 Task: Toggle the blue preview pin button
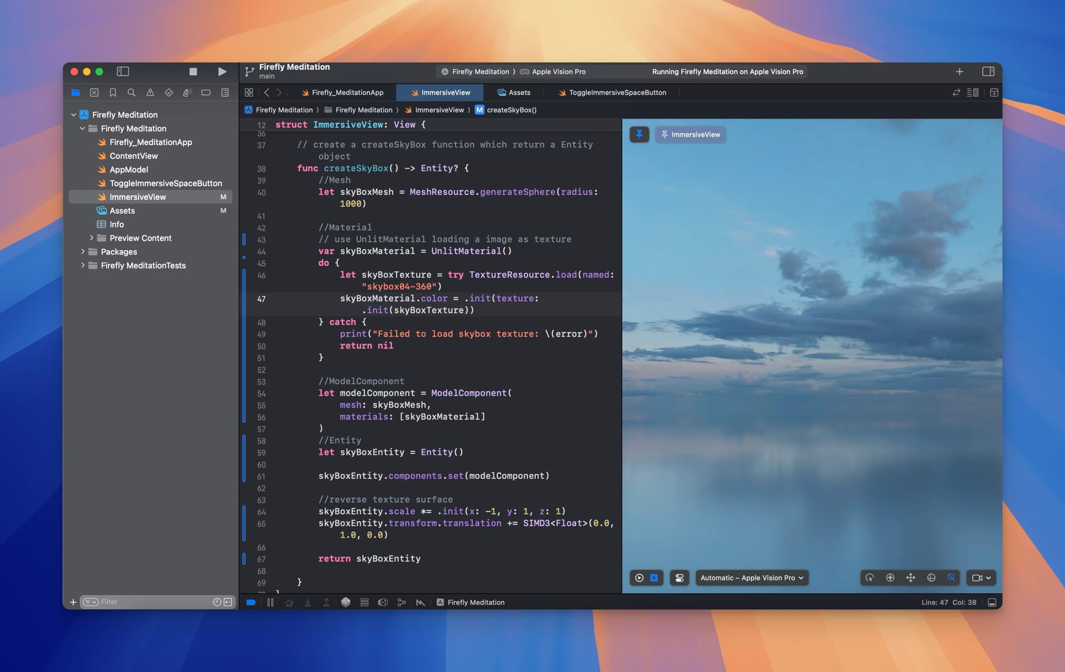tap(639, 134)
